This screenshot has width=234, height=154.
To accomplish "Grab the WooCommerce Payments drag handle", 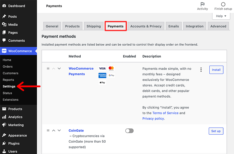I will point(48,68).
